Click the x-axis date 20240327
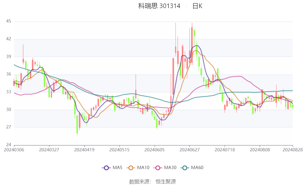Screen dimensions: 305x185 click(49, 150)
